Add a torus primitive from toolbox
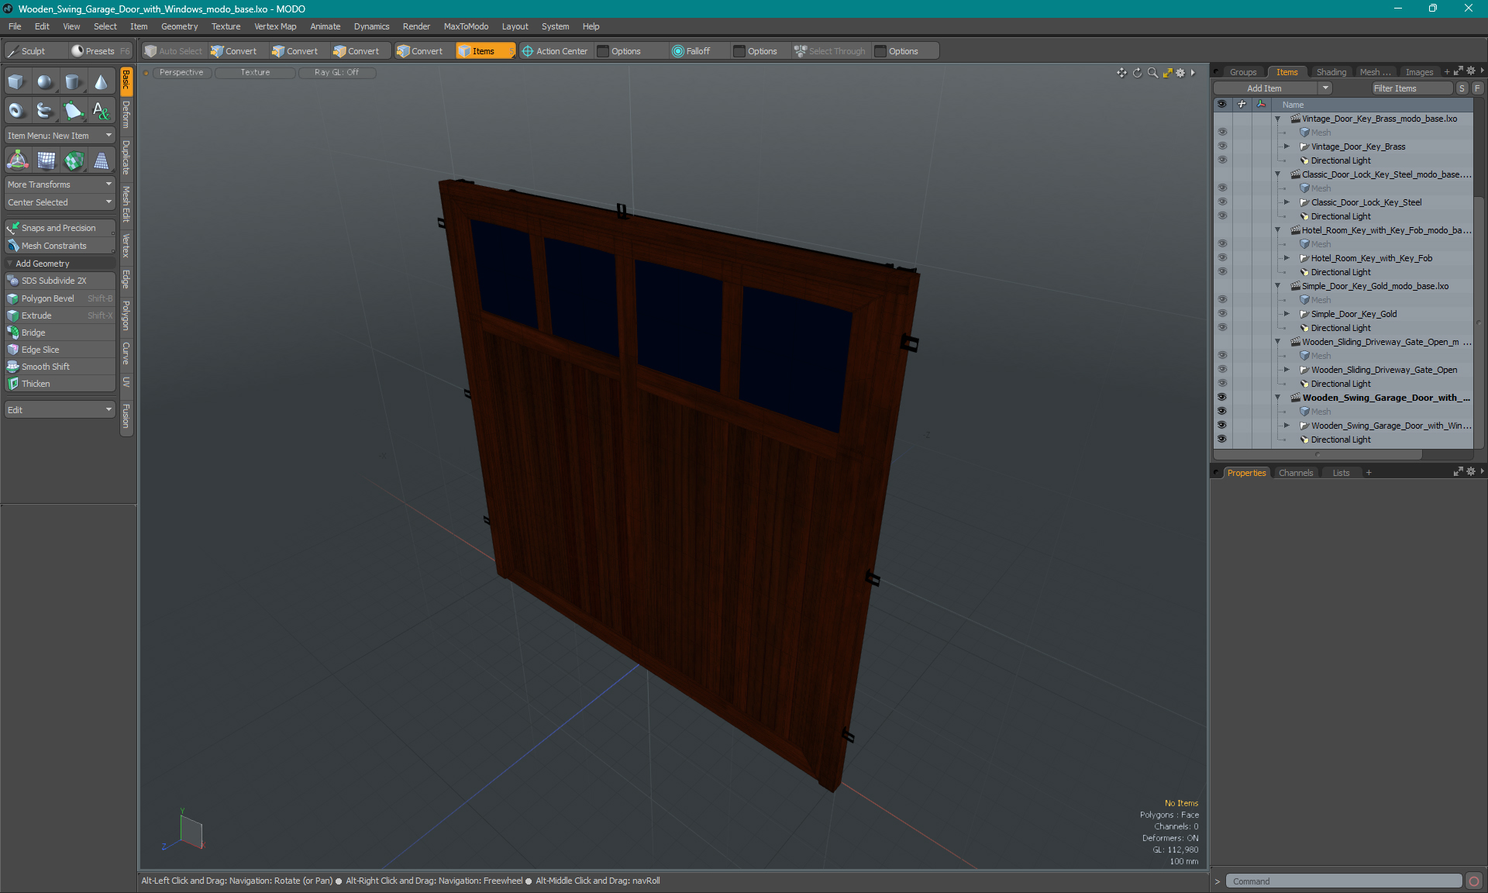 coord(16,111)
